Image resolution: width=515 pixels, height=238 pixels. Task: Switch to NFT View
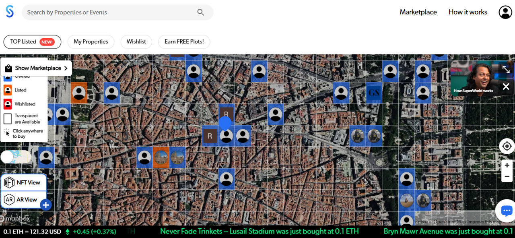(23, 182)
